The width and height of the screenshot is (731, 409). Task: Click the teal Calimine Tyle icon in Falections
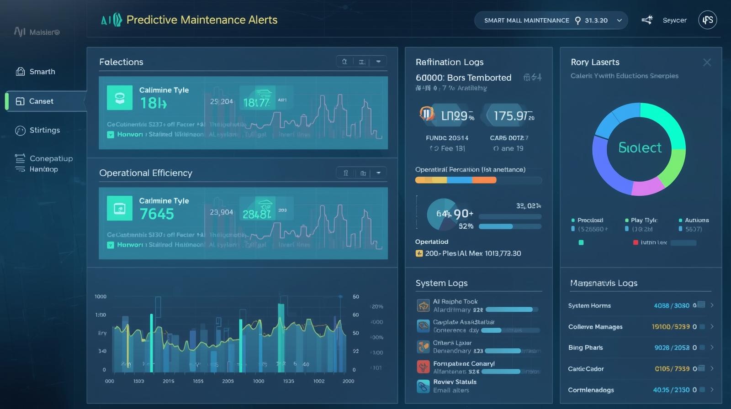120,98
